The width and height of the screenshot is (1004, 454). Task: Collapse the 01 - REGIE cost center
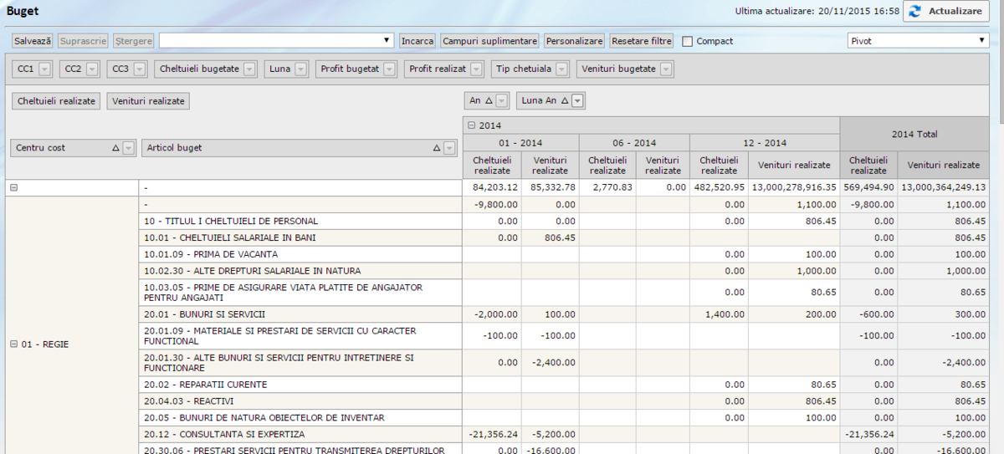[13, 344]
